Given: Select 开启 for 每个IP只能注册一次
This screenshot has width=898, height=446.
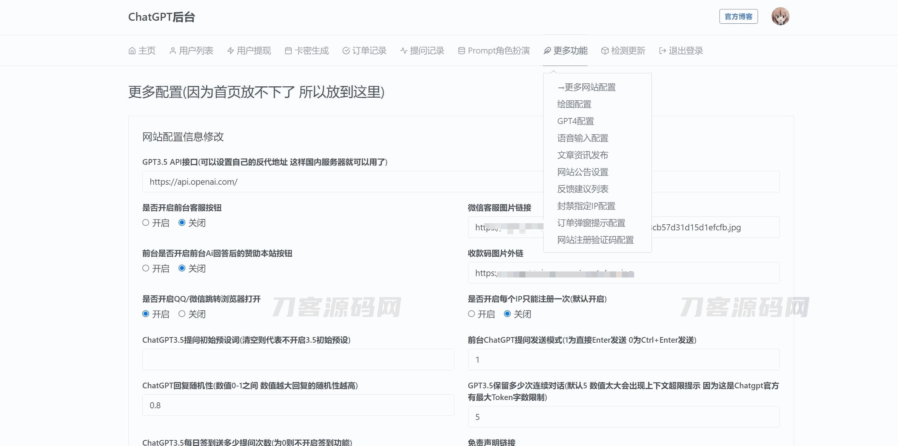Looking at the screenshot, I should pos(471,314).
